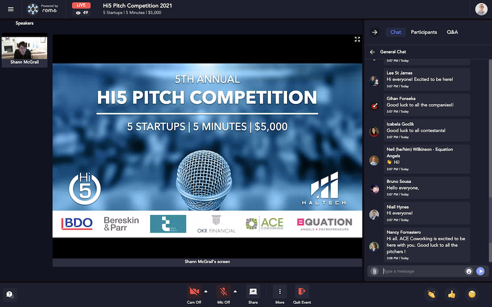
Task: Click Shann McGrail's screen caption
Action: [207, 262]
